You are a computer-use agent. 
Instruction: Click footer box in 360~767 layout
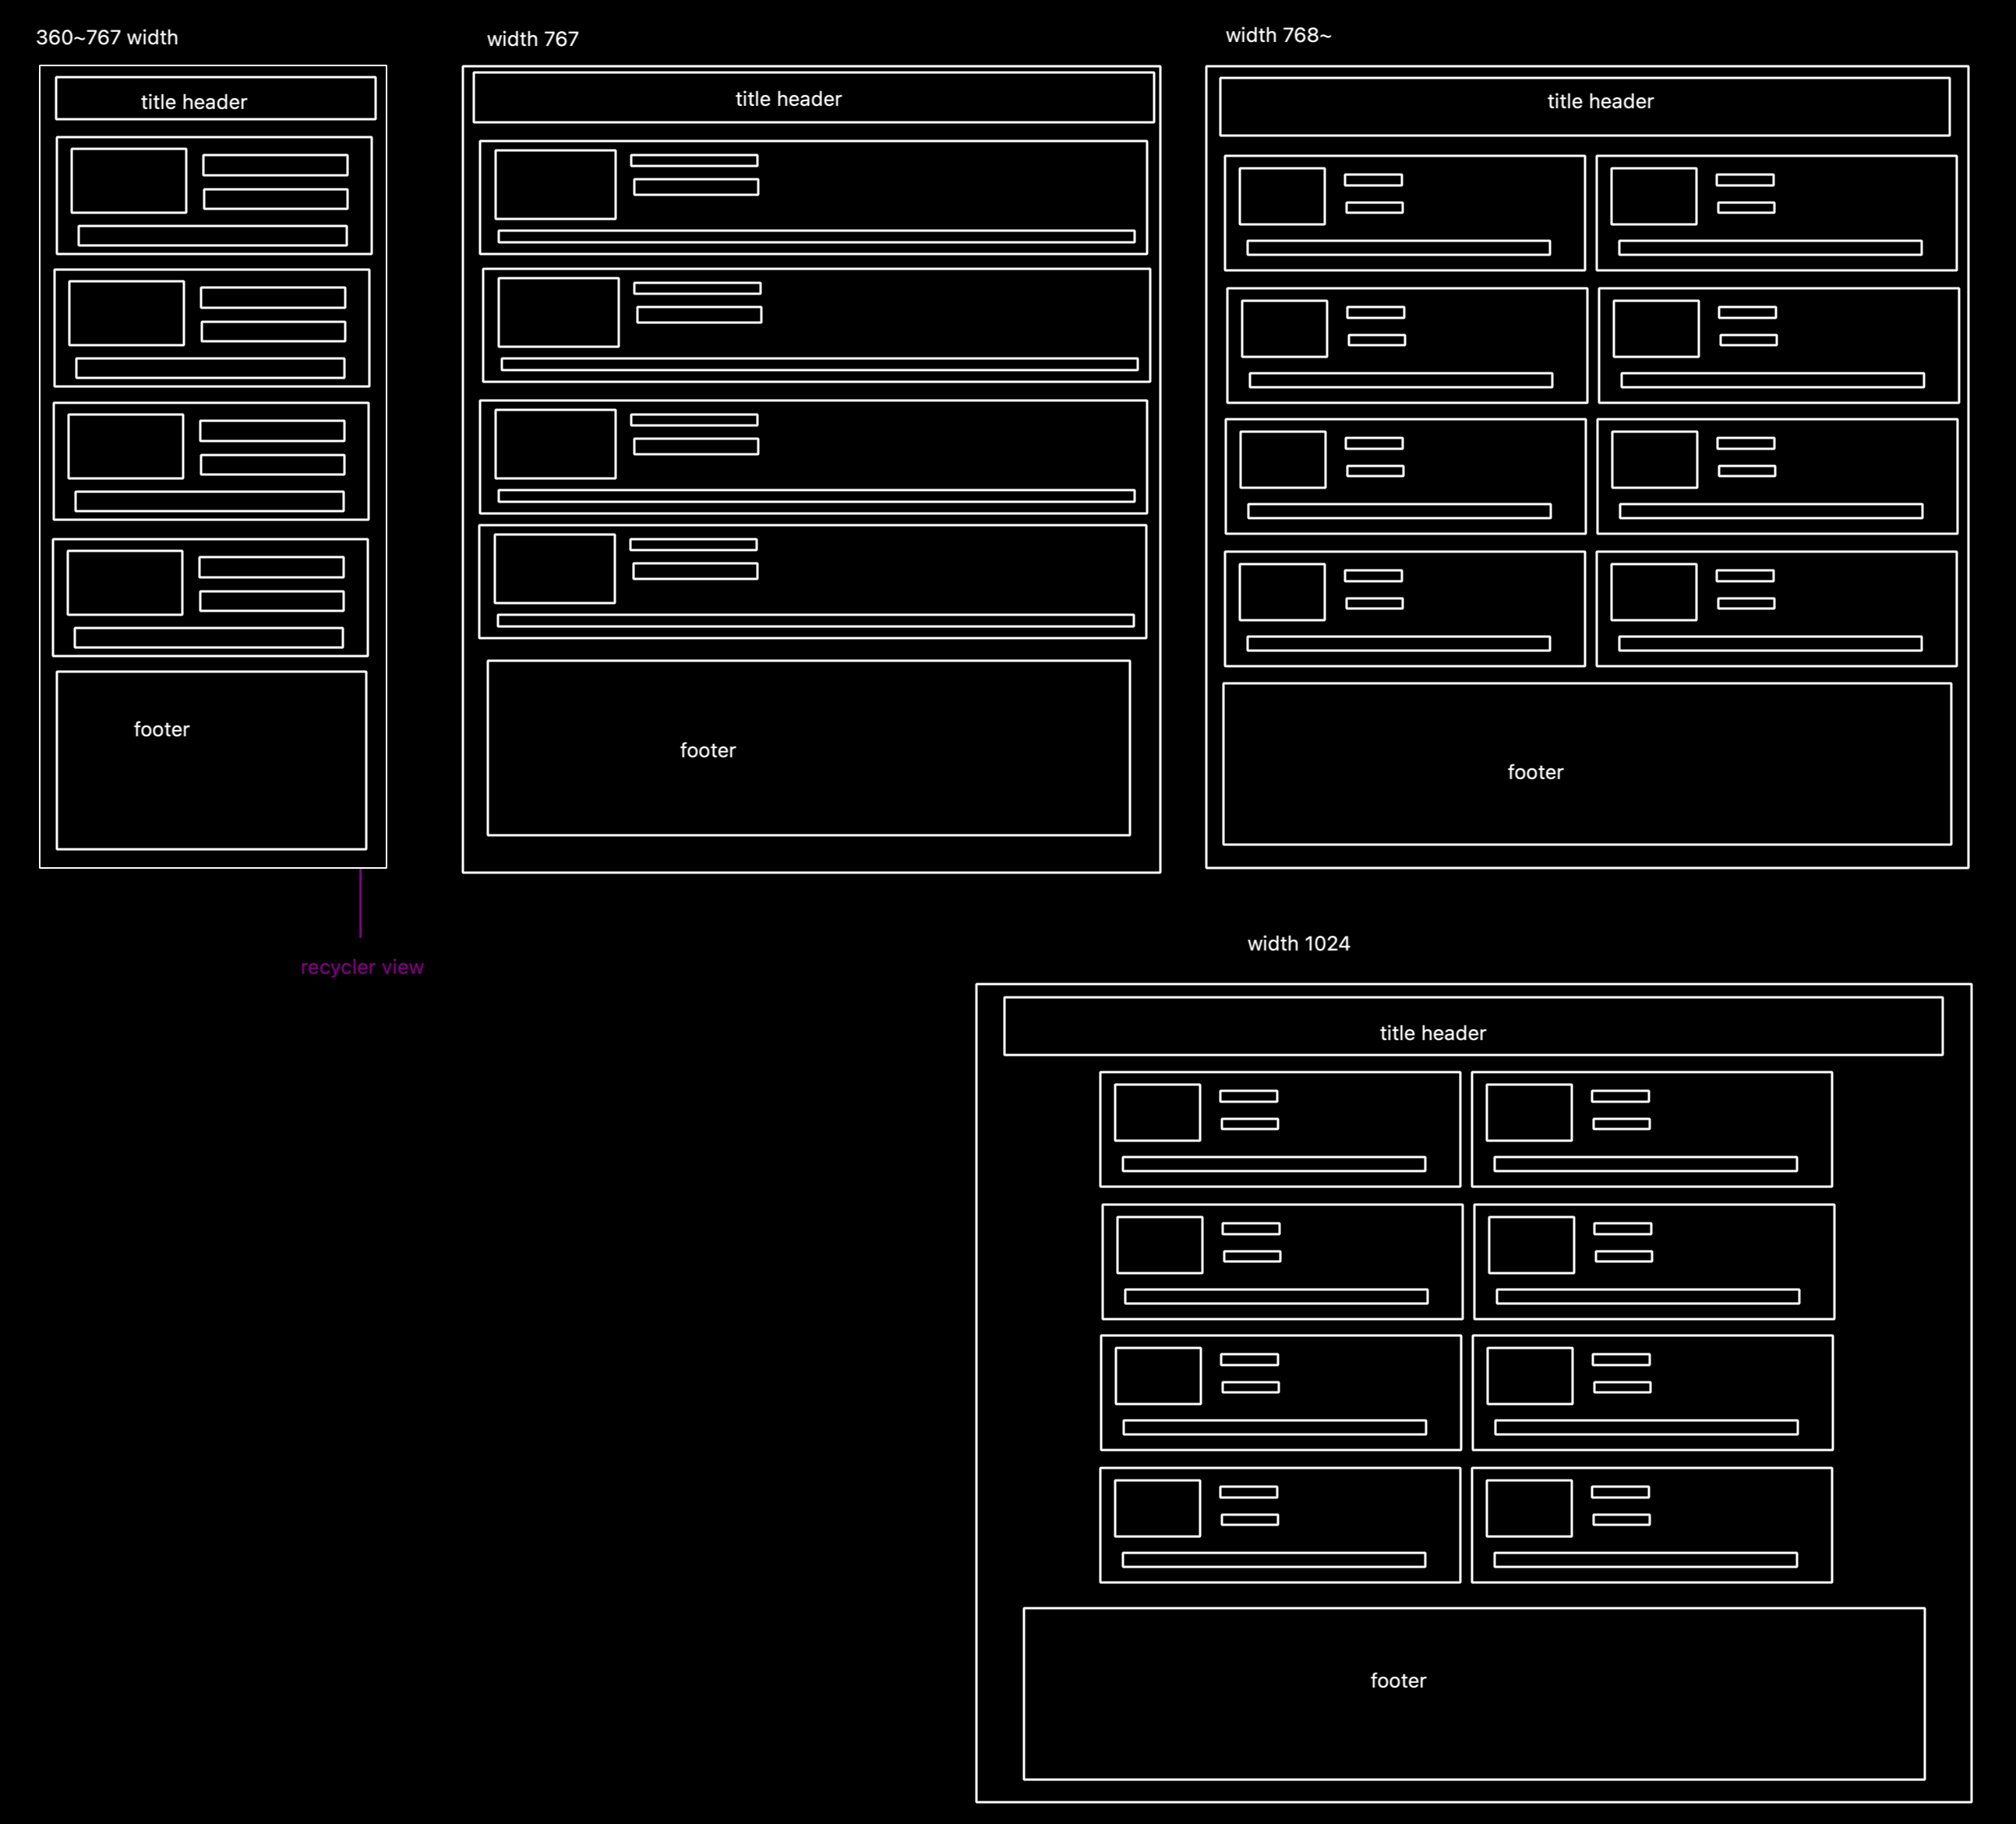[211, 760]
